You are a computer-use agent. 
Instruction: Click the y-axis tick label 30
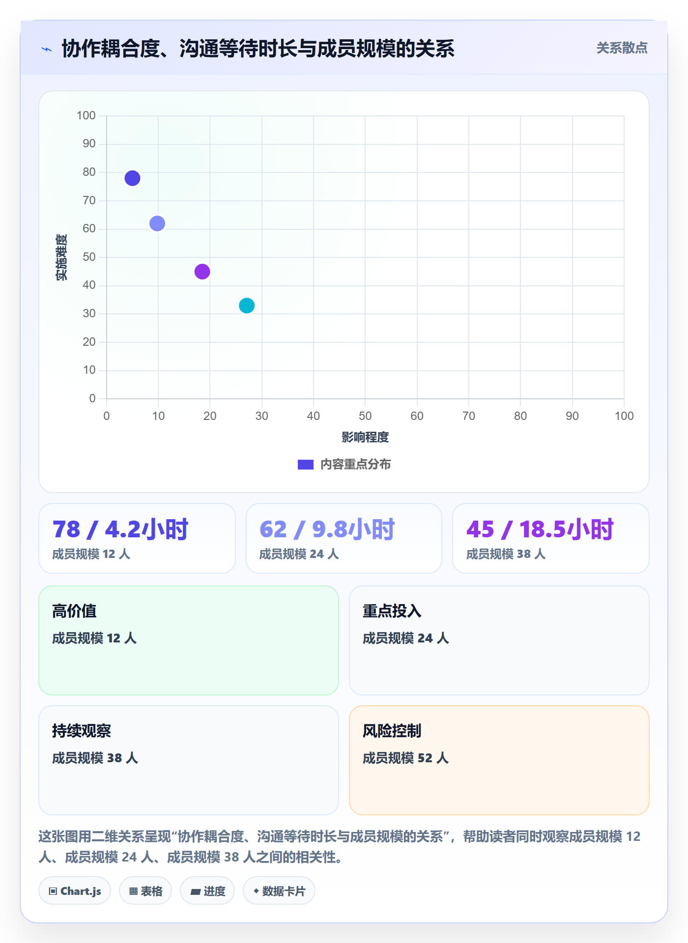tap(89, 313)
